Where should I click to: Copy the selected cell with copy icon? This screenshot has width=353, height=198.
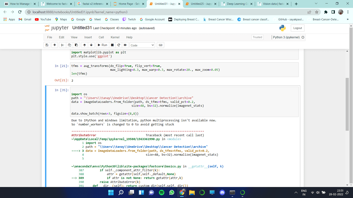pyautogui.click(x=70, y=45)
